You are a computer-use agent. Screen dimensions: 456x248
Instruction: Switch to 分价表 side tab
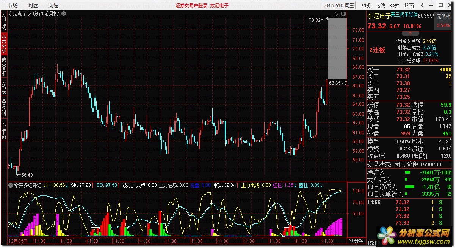[x=4, y=87]
